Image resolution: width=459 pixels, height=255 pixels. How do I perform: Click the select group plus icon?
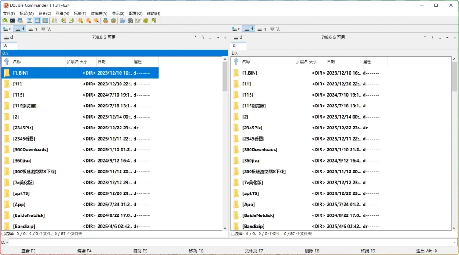[x=81, y=21]
